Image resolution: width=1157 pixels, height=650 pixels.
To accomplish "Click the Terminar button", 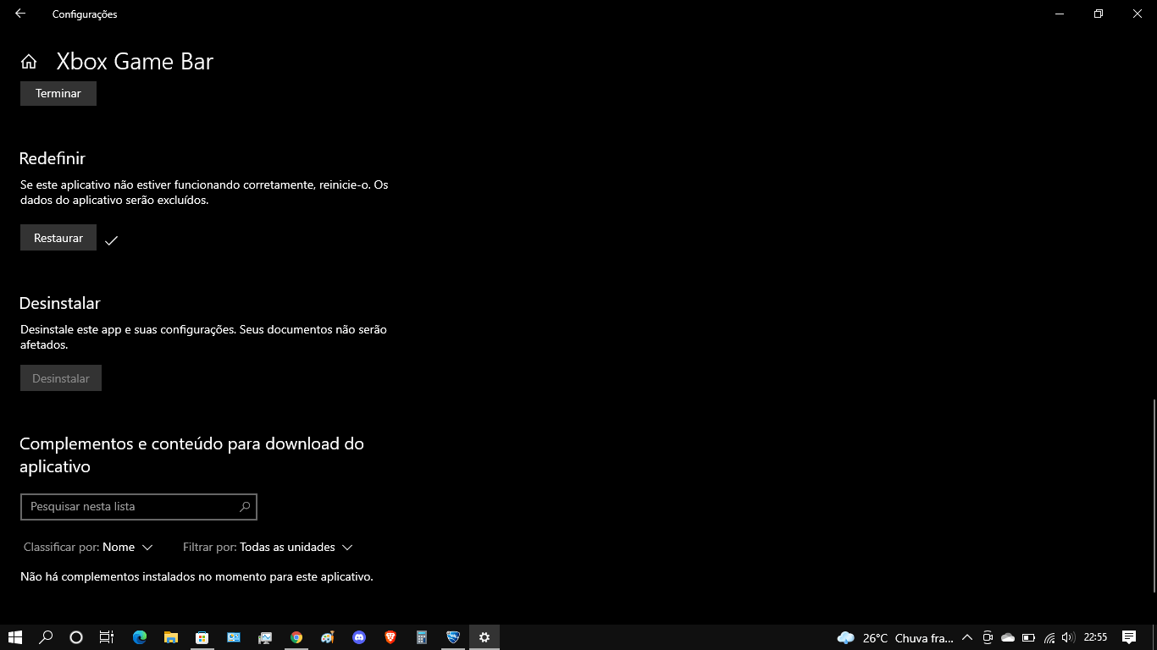I will (58, 93).
